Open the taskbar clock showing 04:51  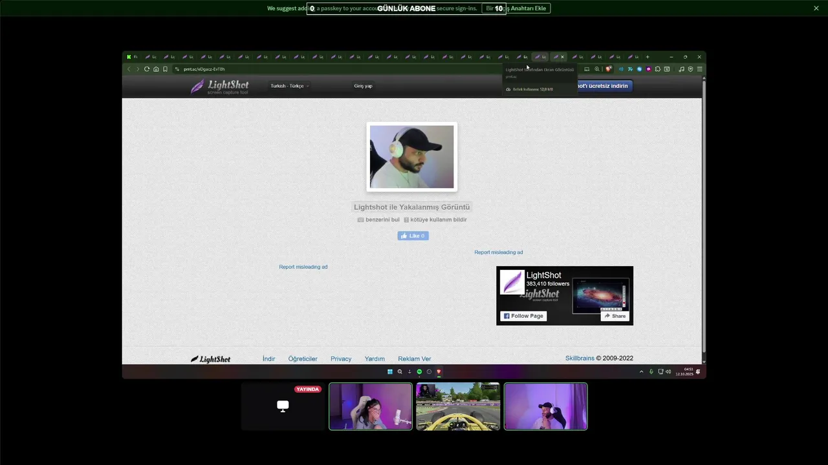click(684, 372)
